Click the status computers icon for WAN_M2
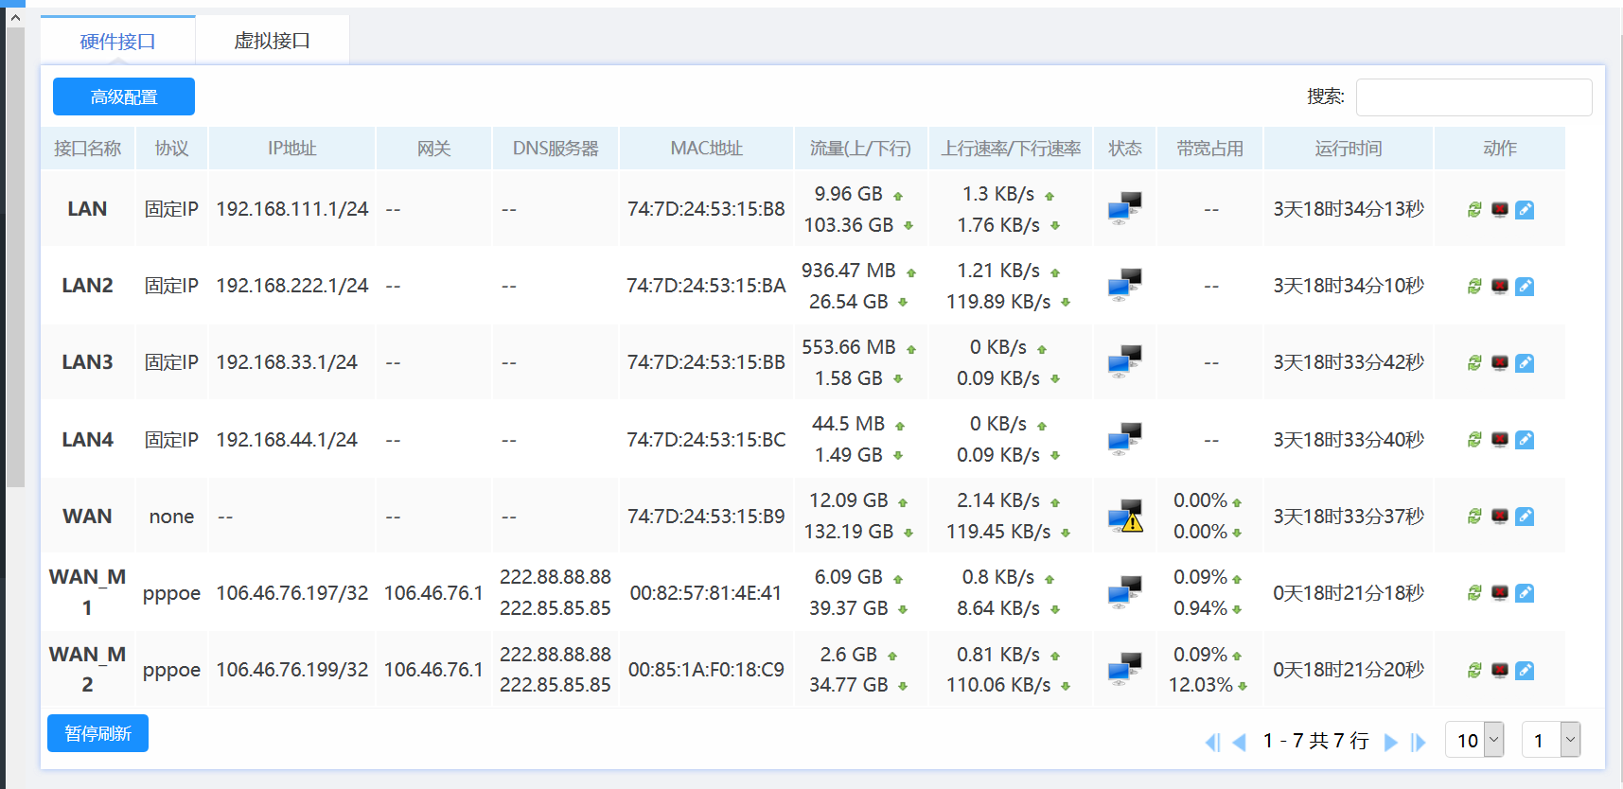 point(1125,669)
